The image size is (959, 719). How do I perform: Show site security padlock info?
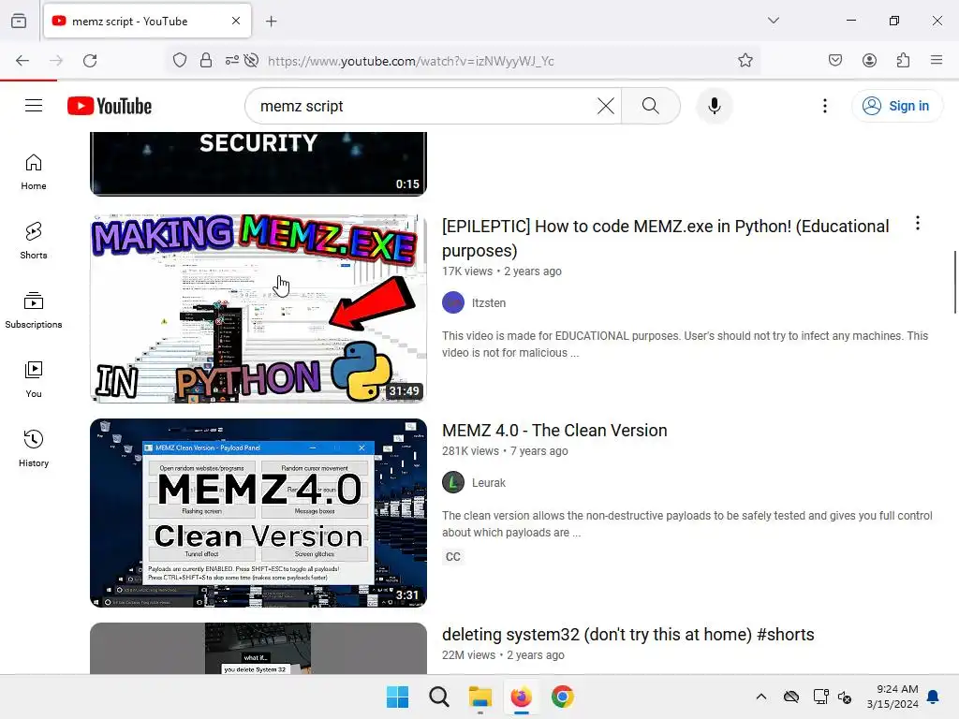click(x=206, y=61)
